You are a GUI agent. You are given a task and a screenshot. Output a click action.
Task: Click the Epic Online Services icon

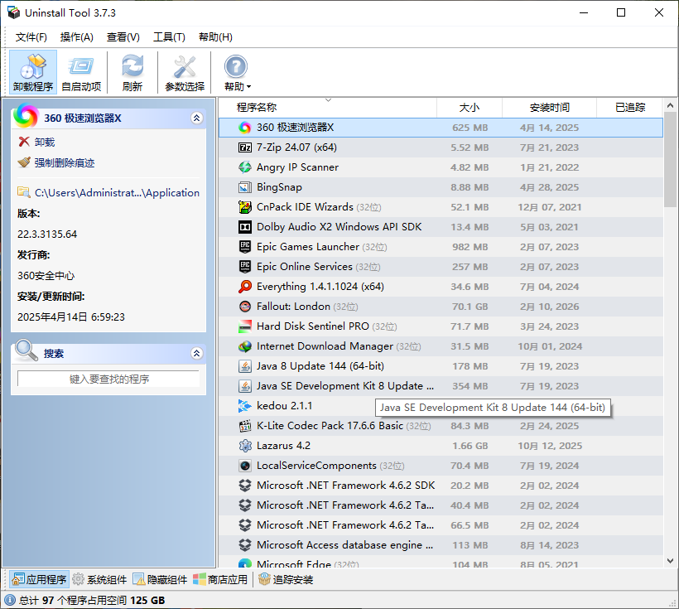click(x=244, y=267)
